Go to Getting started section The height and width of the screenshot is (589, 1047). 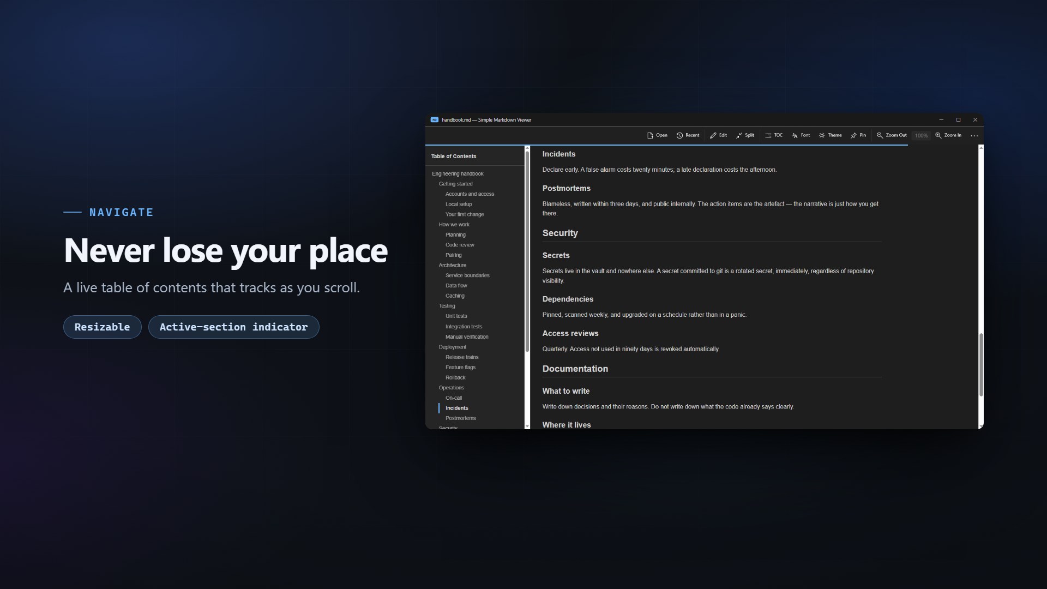pyautogui.click(x=455, y=184)
